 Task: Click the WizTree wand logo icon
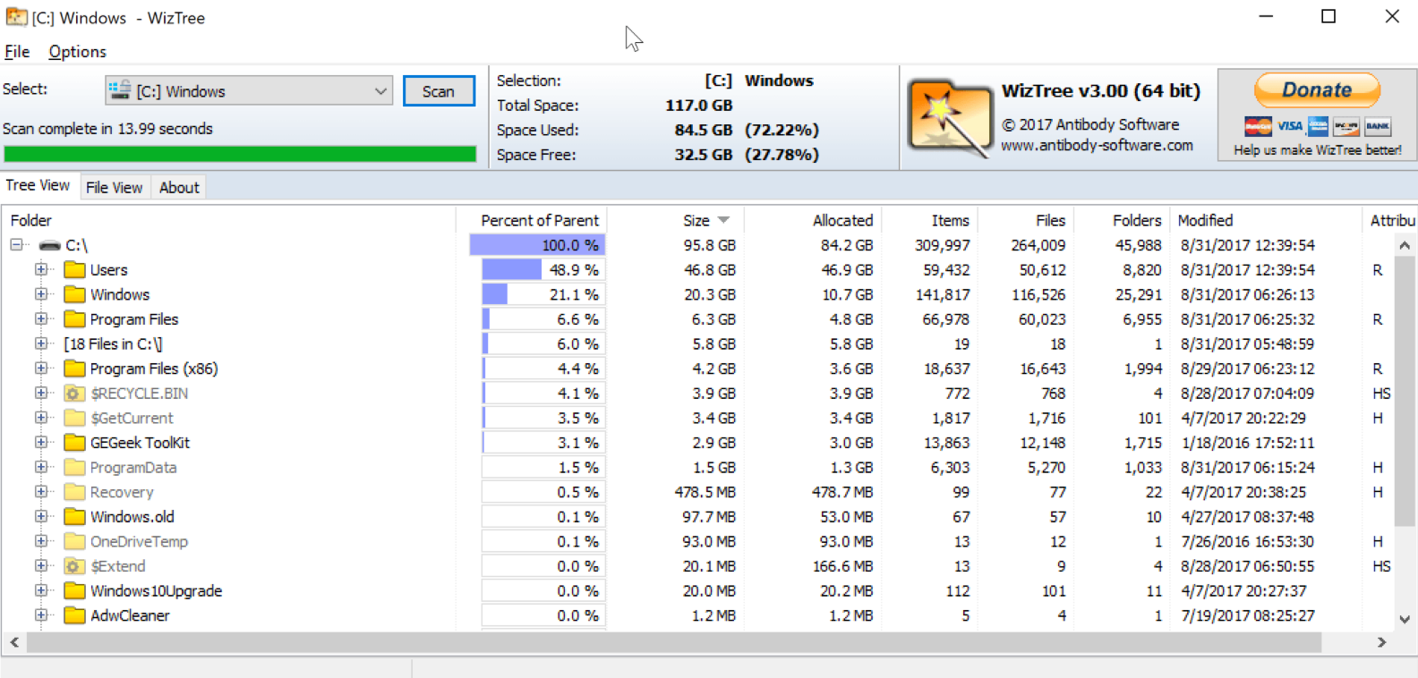coord(949,118)
